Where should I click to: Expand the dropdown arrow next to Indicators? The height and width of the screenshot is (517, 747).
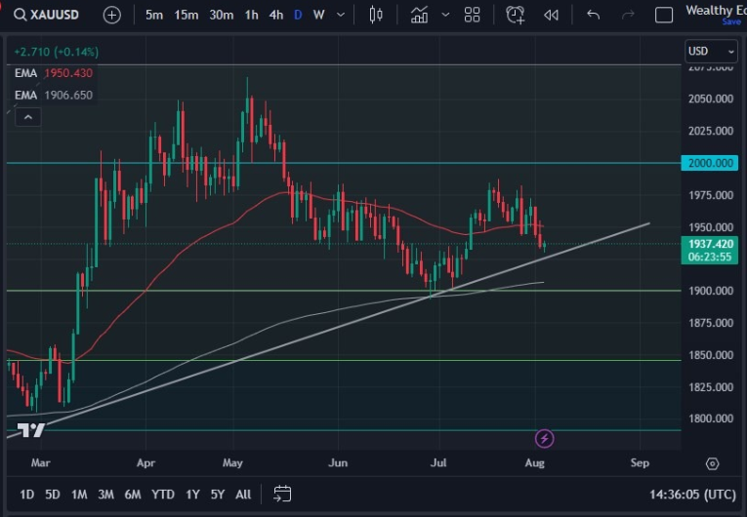point(445,15)
